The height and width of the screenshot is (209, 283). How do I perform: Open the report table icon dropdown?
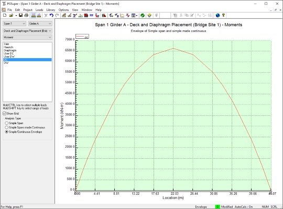coord(134,15)
